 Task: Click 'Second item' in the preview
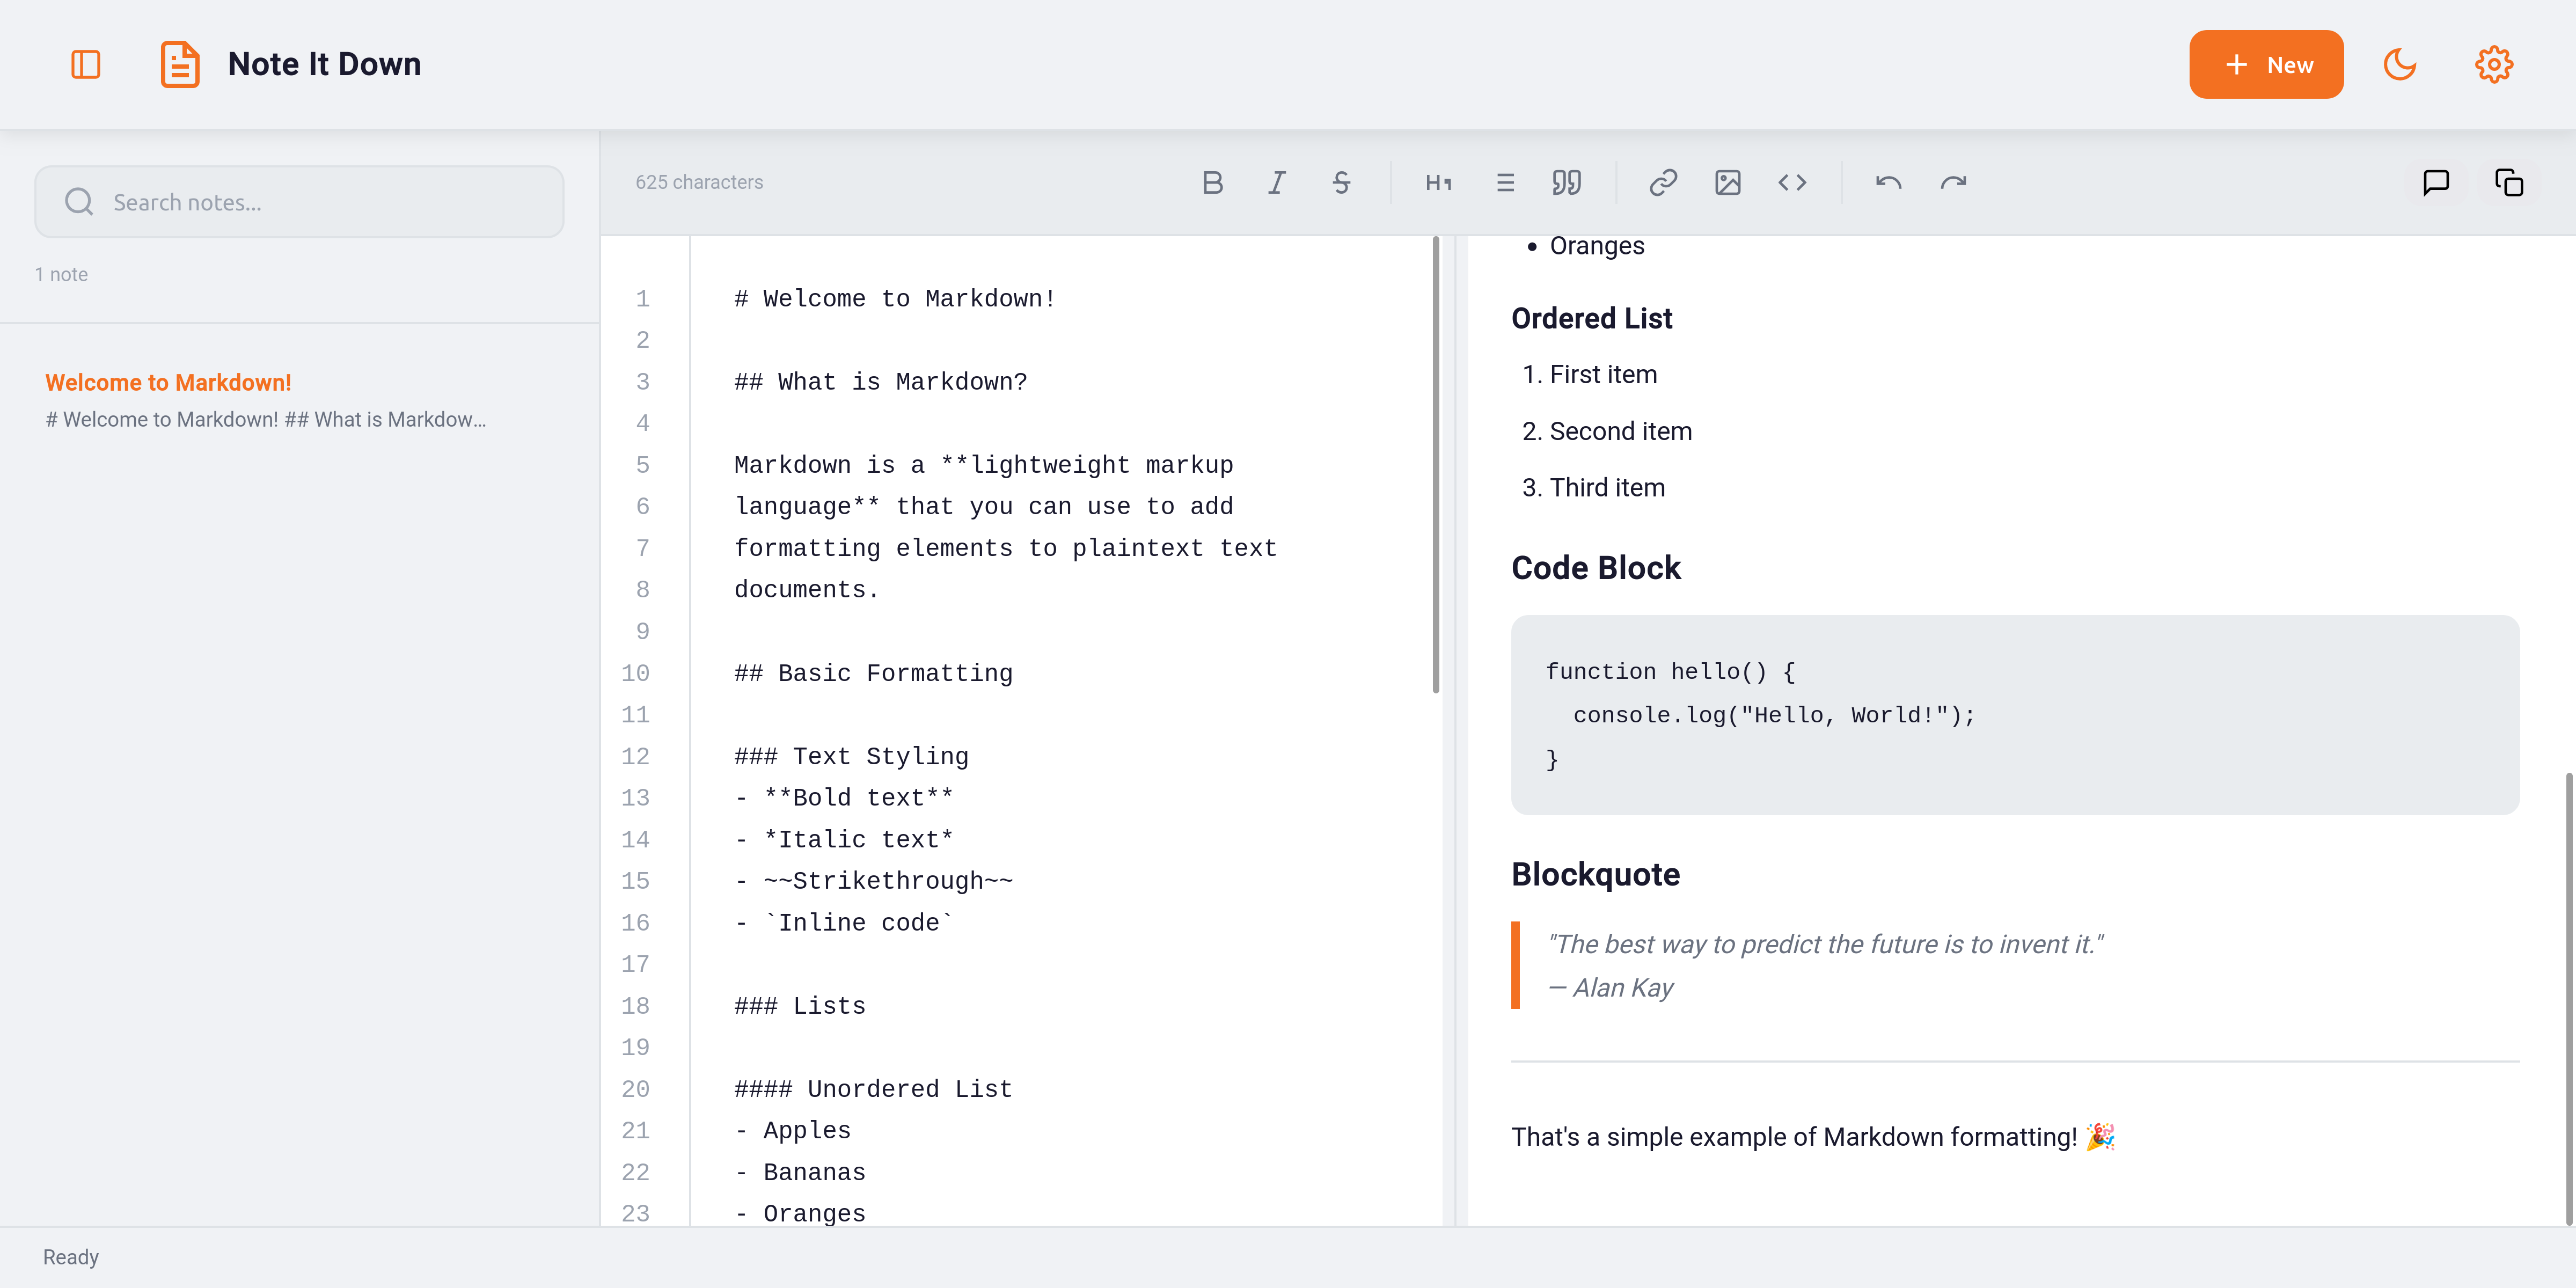tap(1620, 431)
